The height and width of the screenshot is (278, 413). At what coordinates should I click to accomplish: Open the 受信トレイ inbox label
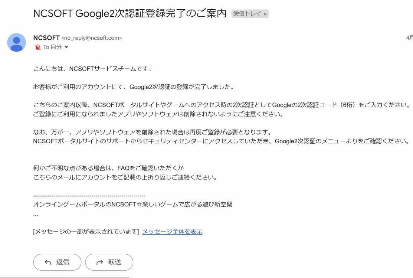247,14
